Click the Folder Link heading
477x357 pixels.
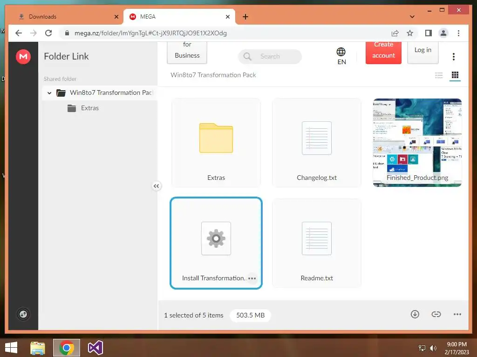coord(66,56)
